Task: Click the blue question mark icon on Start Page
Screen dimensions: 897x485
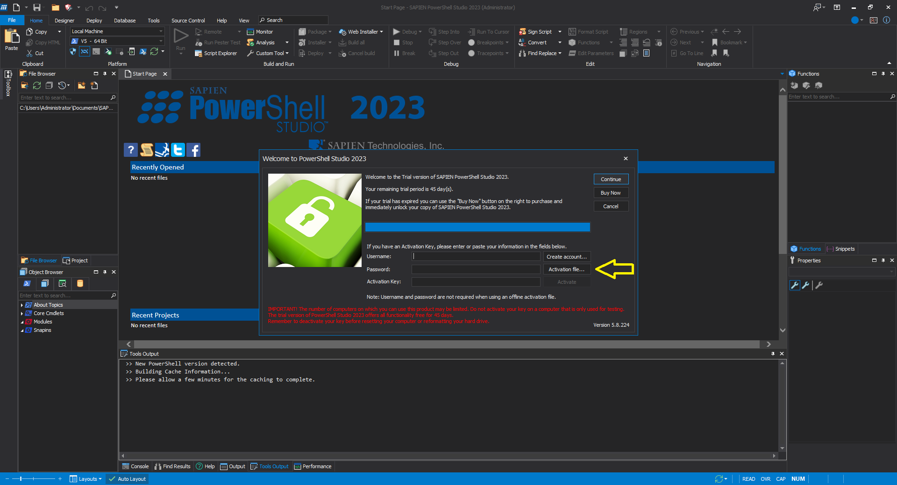Action: tap(131, 150)
